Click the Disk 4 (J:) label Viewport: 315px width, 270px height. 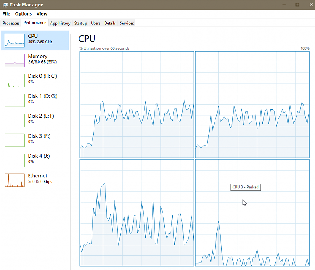click(x=39, y=156)
